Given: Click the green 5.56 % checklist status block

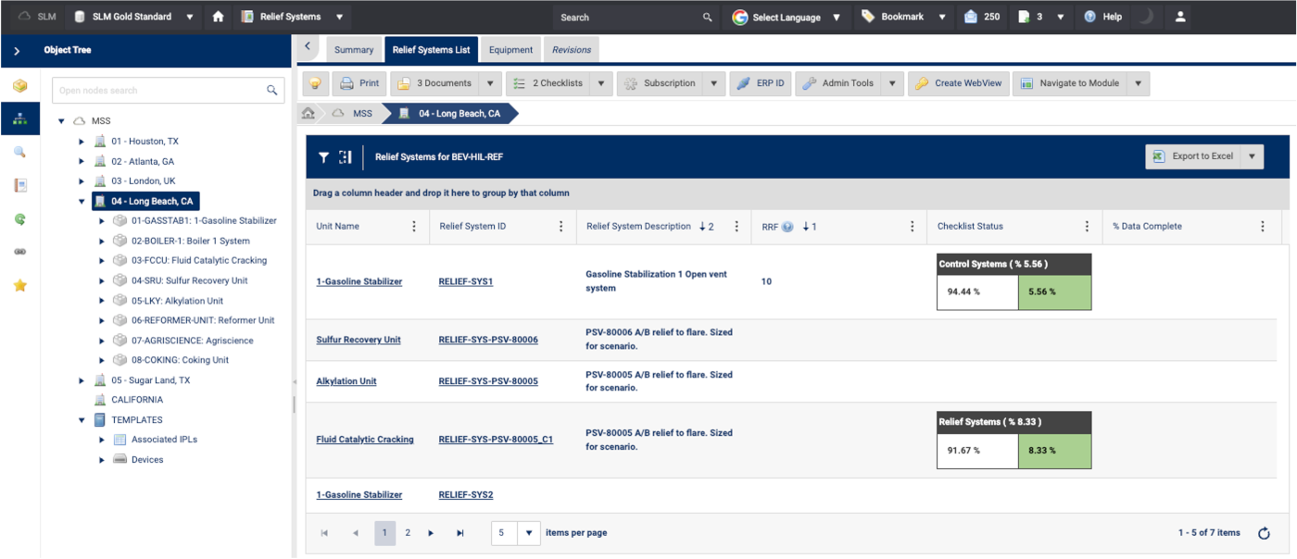Looking at the screenshot, I should (1054, 292).
